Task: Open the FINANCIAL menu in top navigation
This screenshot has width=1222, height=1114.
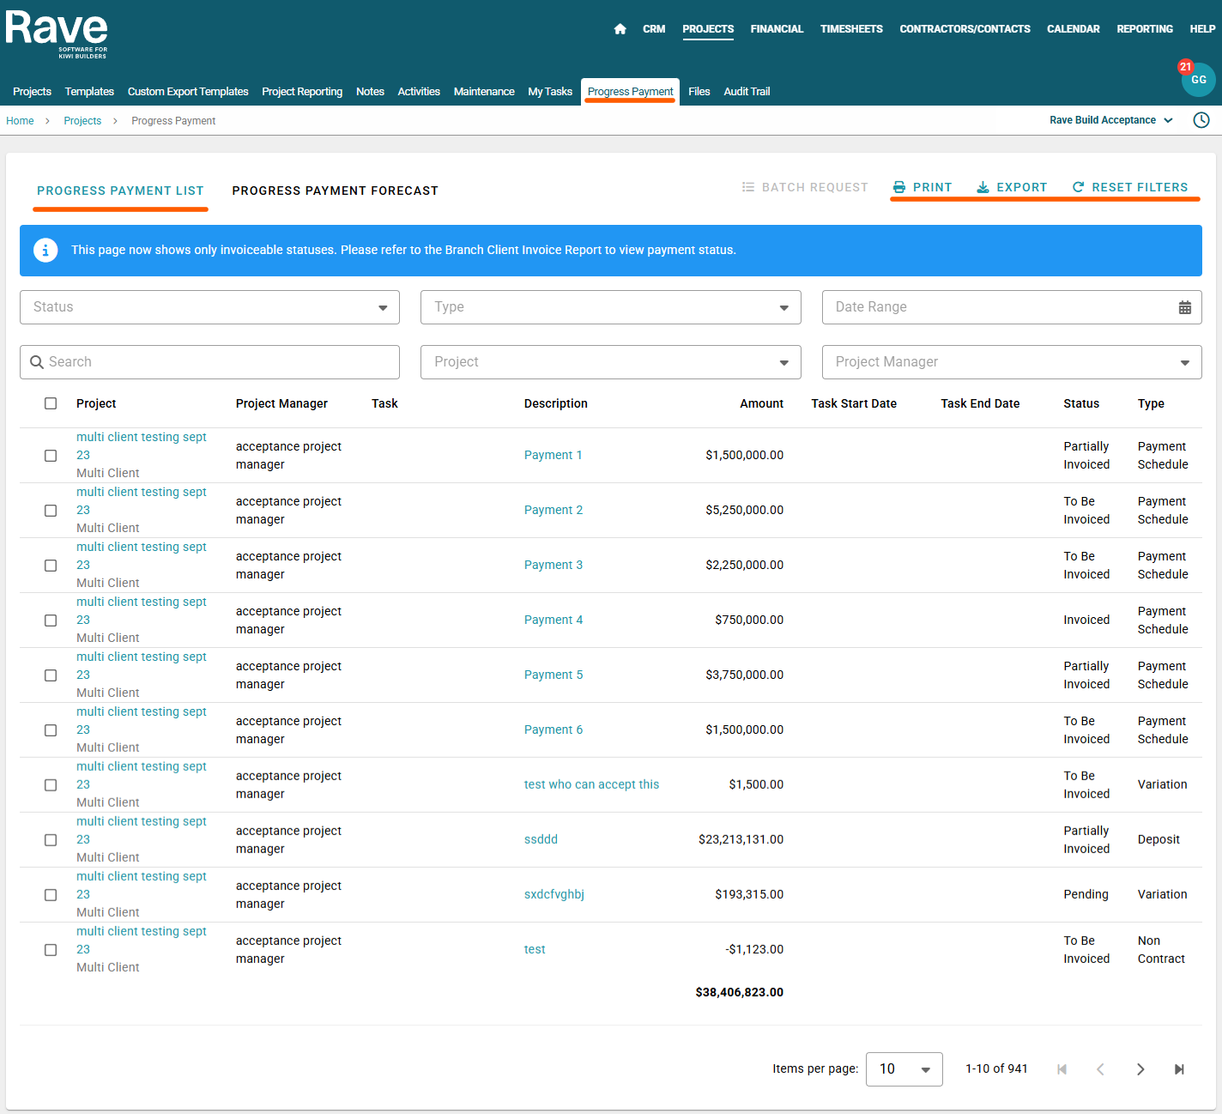Action: 777,29
